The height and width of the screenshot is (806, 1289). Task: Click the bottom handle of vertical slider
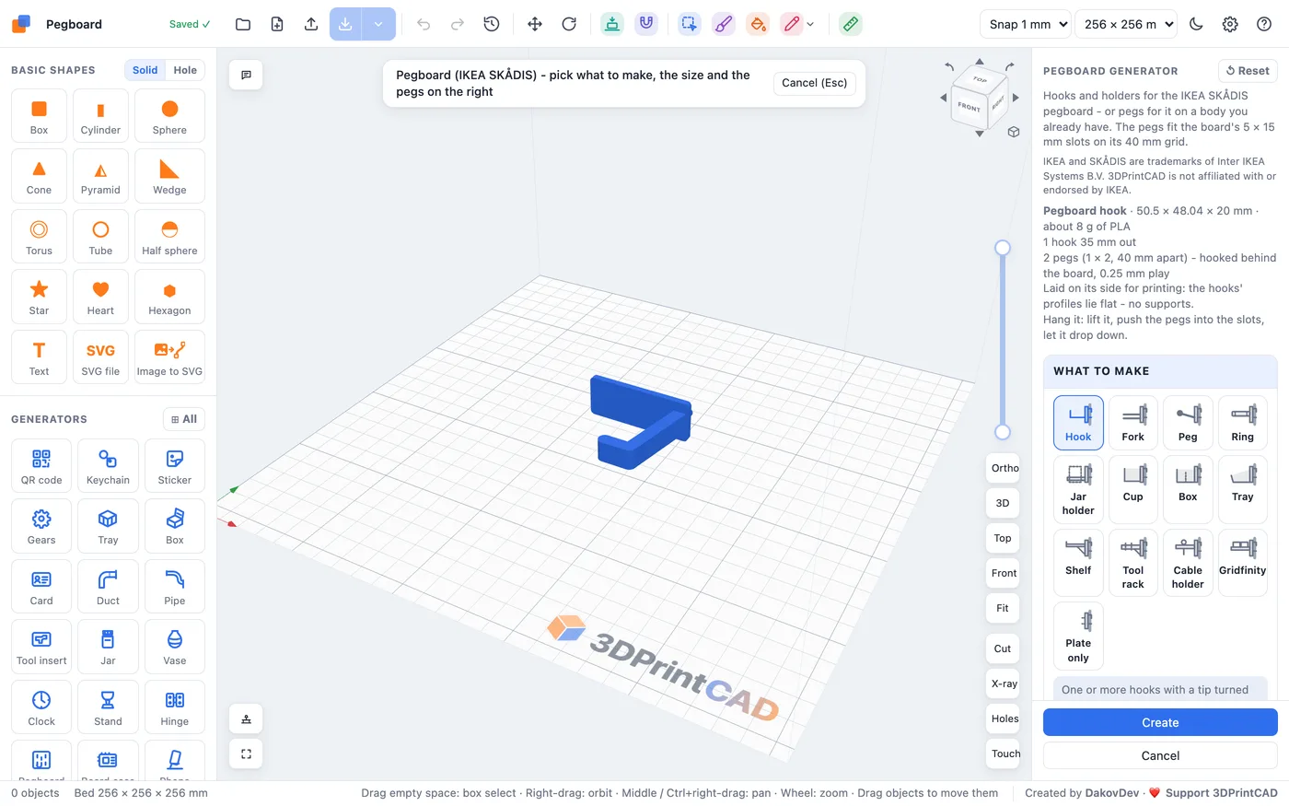pyautogui.click(x=1003, y=432)
